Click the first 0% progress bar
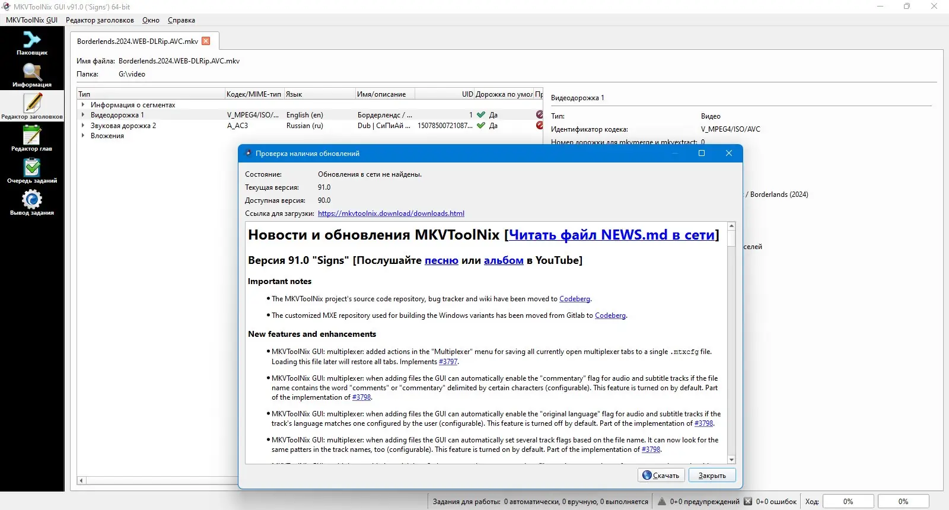This screenshot has height=510, width=949. (x=848, y=502)
